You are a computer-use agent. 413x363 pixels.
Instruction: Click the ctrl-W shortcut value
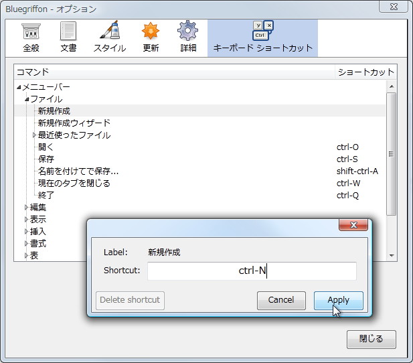[348, 184]
